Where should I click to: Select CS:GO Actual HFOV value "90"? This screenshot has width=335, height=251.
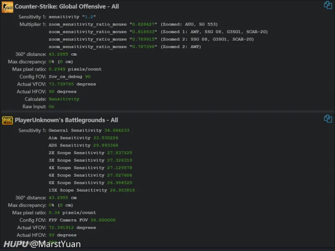(x=52, y=91)
